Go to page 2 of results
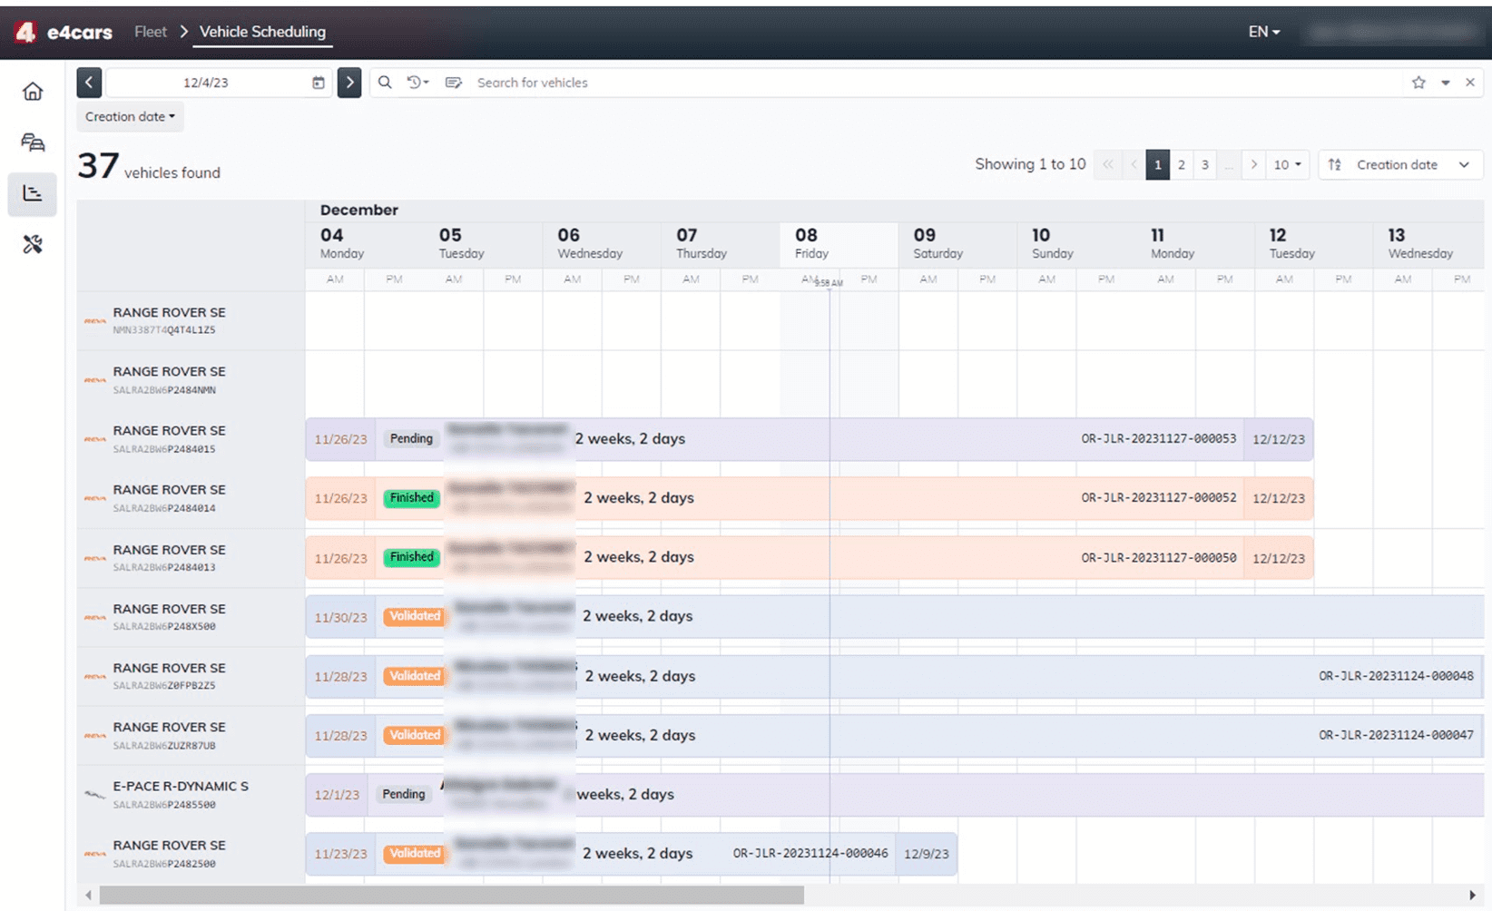 1181,164
